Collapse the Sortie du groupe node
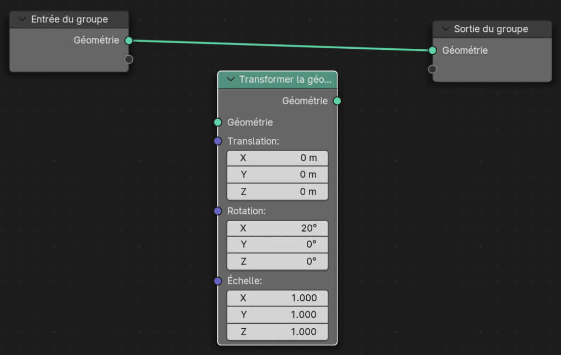Screen dimensions: 561x355 (x=445, y=29)
